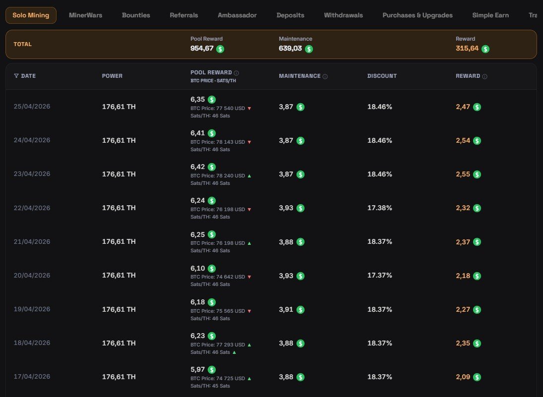Sort by the DATE column header
The image size is (543, 397).
(28, 76)
